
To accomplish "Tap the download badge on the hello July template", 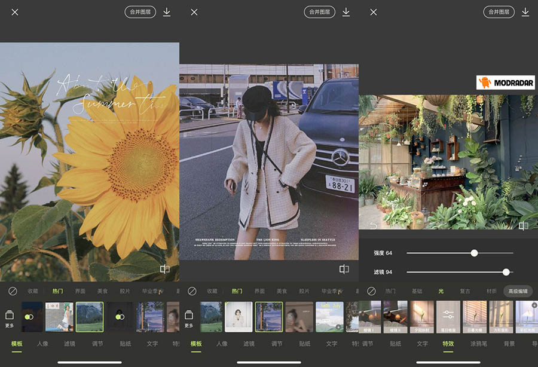I will point(338,327).
